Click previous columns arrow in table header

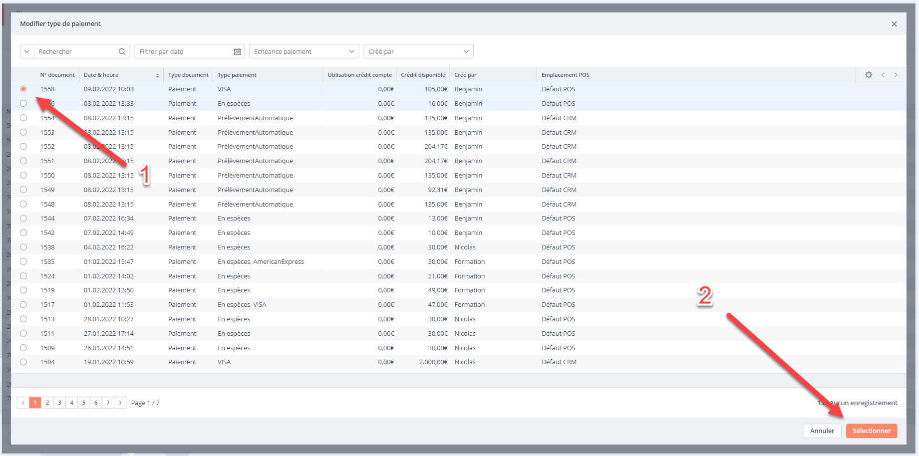883,75
